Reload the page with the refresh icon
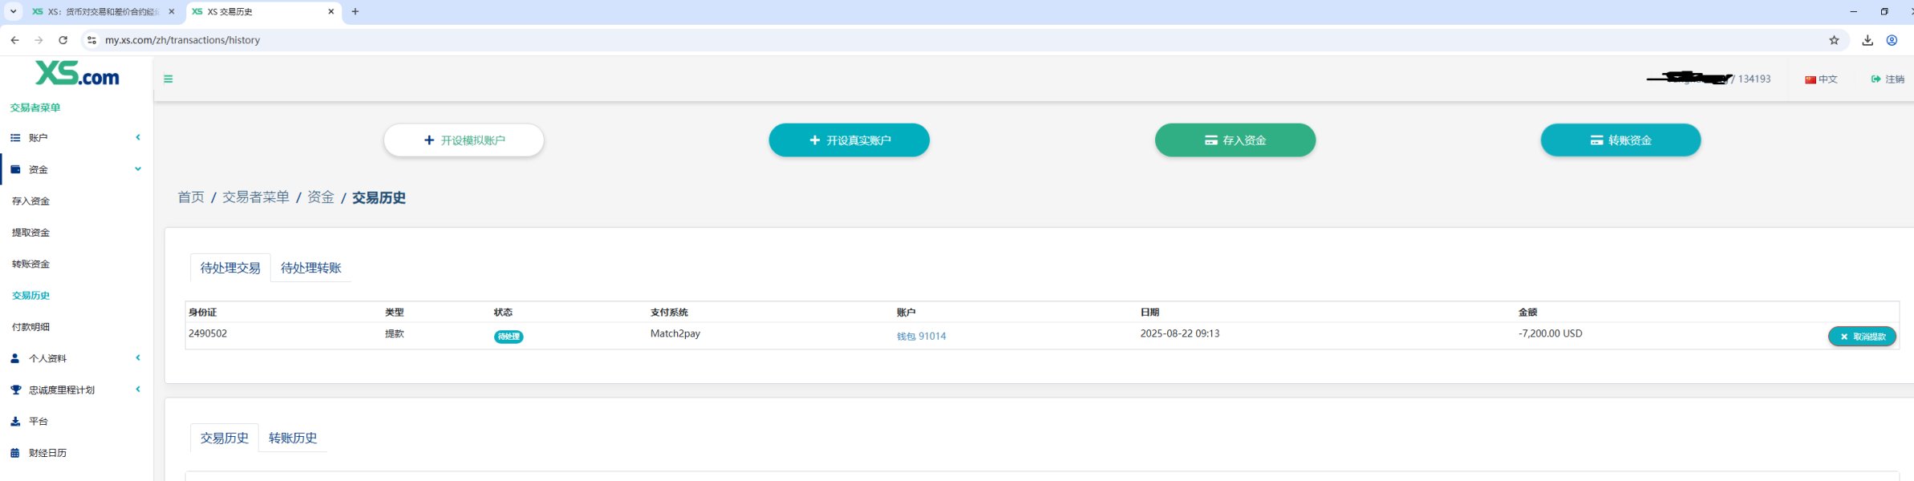 click(63, 40)
